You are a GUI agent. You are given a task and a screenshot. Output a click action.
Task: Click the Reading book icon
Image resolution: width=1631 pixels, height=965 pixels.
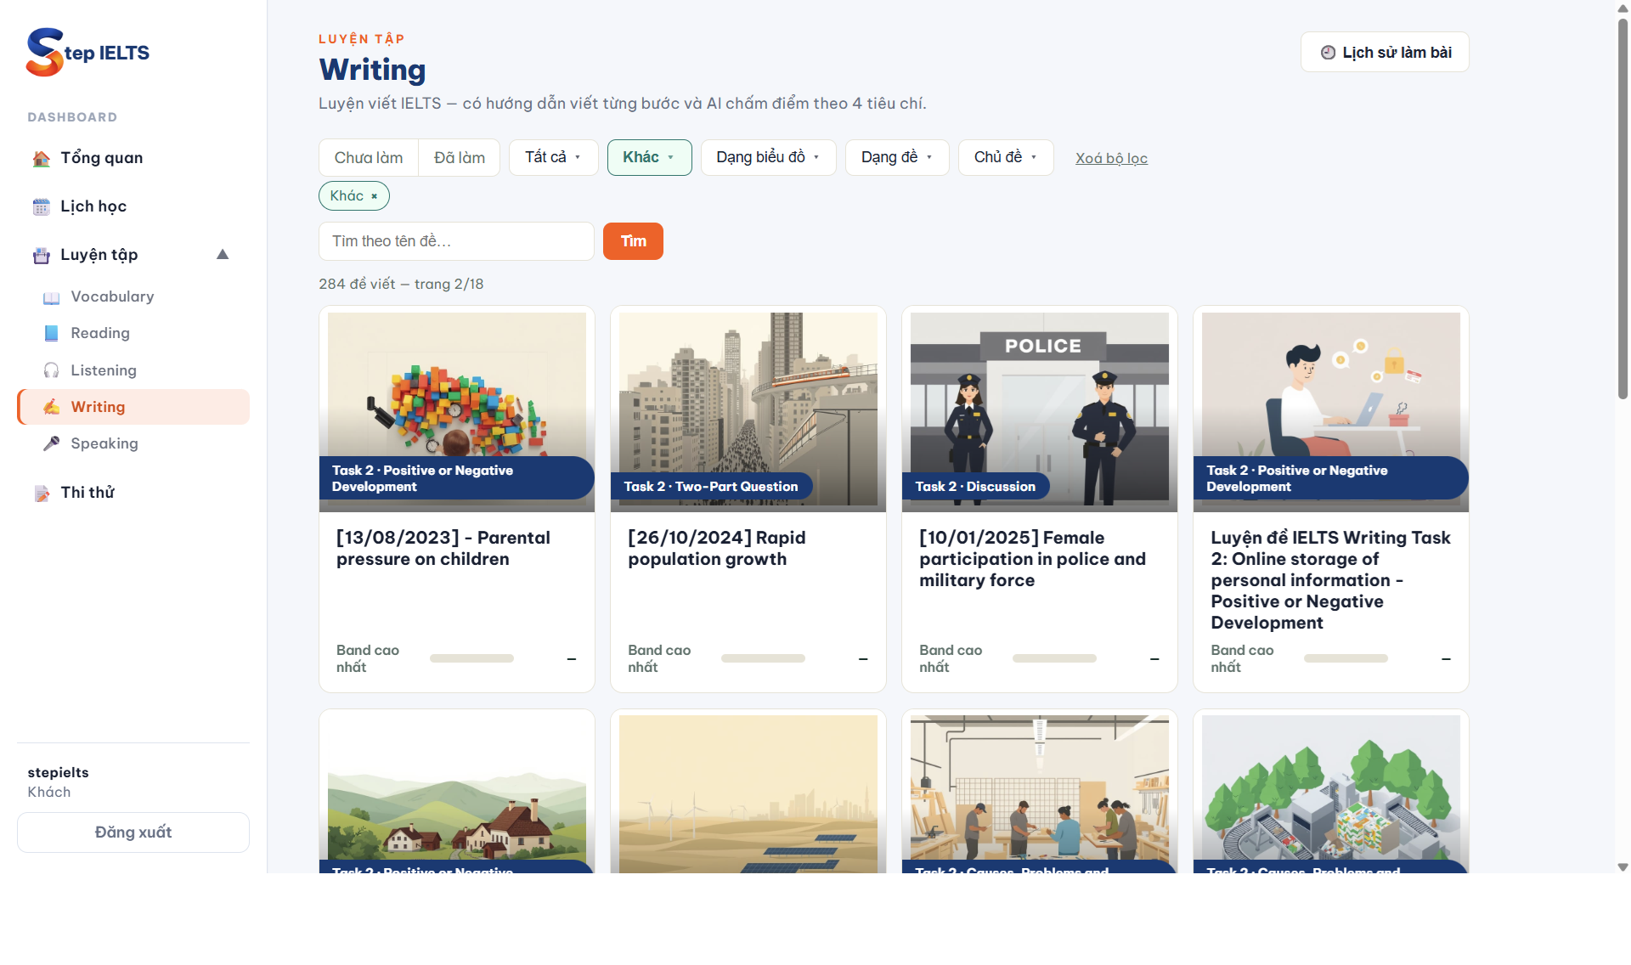click(x=51, y=334)
